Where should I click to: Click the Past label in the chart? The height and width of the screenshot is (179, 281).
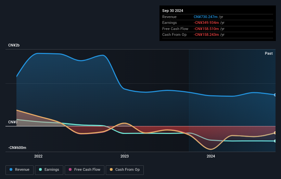tap(269, 54)
